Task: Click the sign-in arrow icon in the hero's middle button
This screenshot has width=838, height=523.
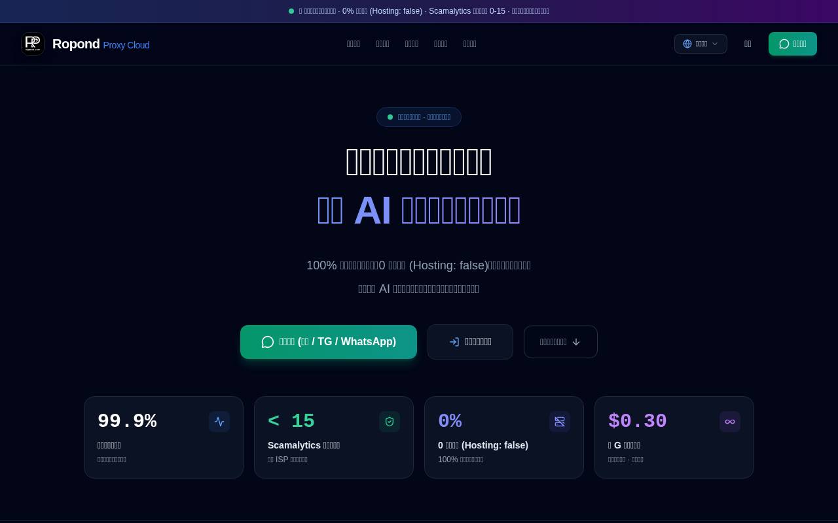Action: 454,342
